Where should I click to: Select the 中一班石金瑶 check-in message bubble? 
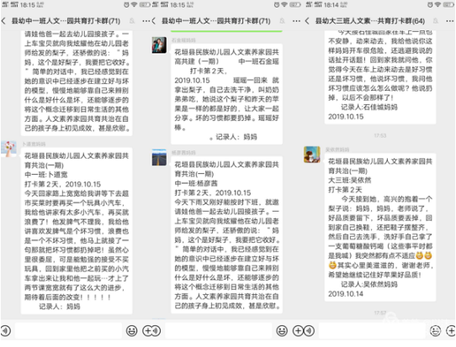pyautogui.click(x=226, y=94)
